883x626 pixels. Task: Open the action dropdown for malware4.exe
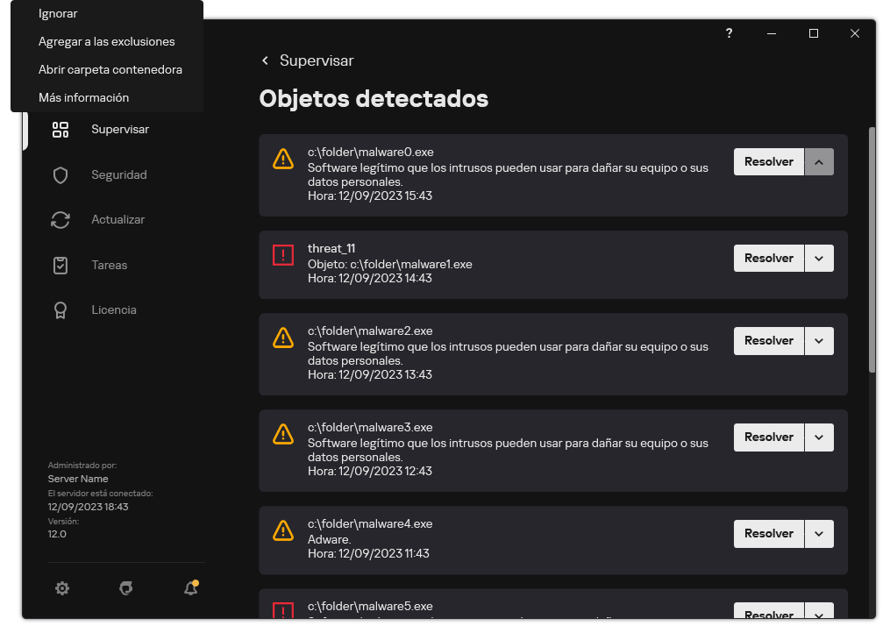coord(819,533)
